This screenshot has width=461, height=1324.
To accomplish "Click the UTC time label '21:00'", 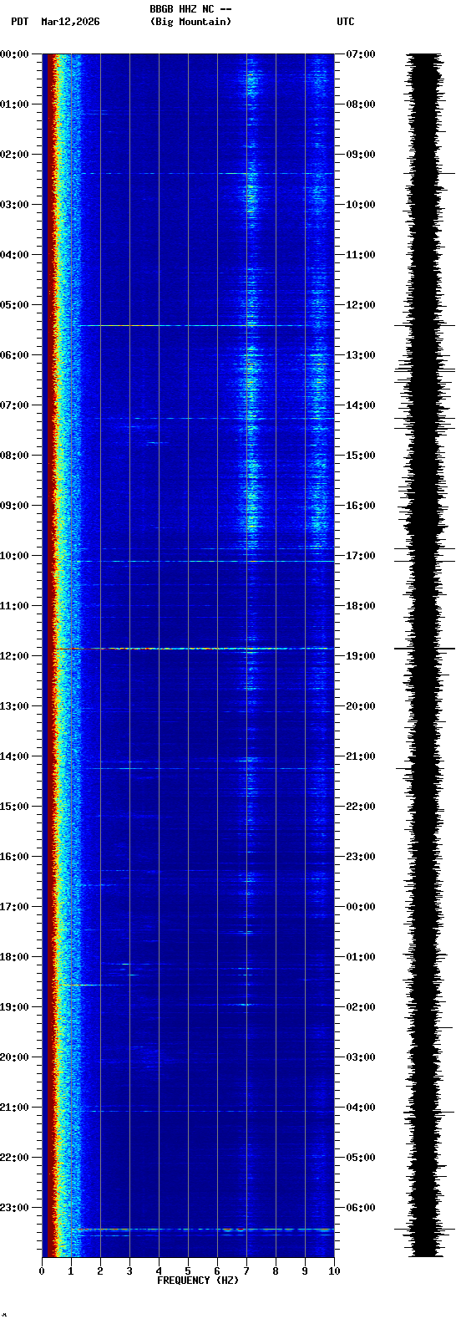I will point(361,756).
